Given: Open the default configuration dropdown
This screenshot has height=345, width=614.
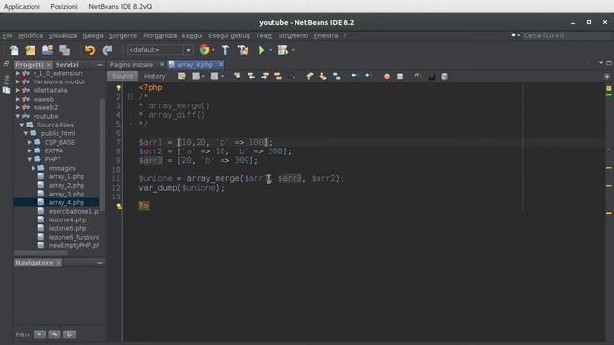Looking at the screenshot, I should 159,50.
